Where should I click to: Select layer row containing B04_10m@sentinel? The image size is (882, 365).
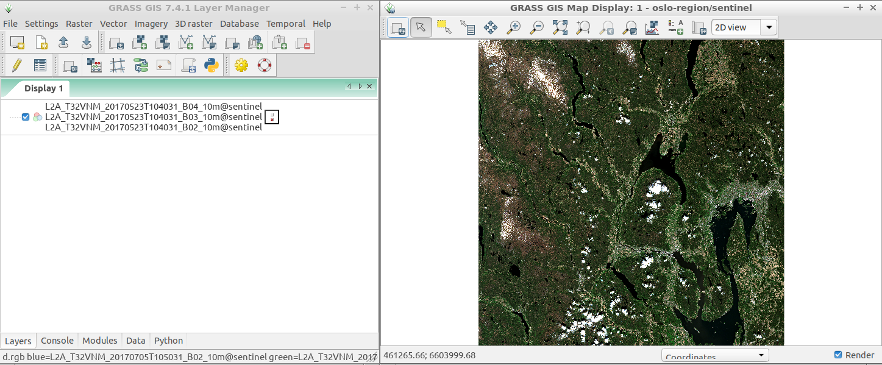(154, 107)
